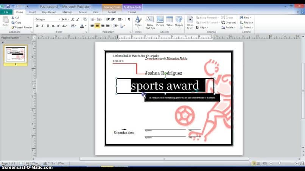Decrease paragraph indent level
This screenshot has width=305, height=171.
coord(108,19)
